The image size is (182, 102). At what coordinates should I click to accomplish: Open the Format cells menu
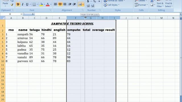point(141,5)
